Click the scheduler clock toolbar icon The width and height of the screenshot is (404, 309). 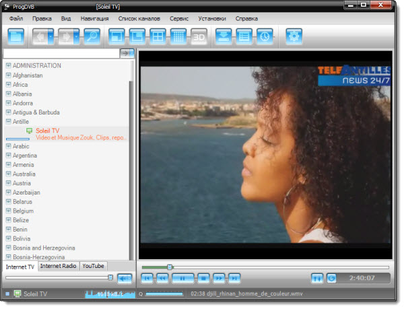(265, 37)
